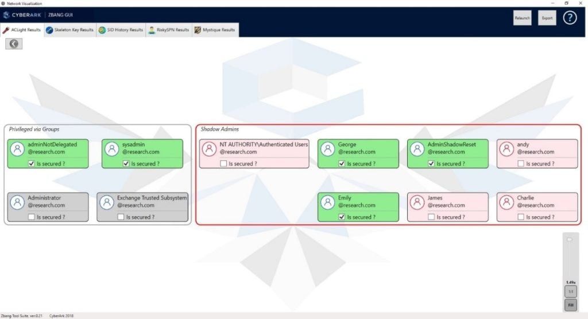
Task: Click the vertical zoom slider handle
Action: coord(570,240)
